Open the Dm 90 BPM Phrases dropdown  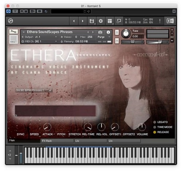point(34,90)
